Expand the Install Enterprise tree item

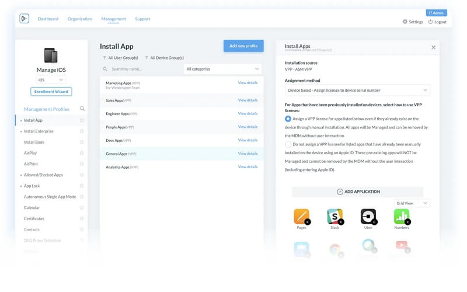[21, 131]
